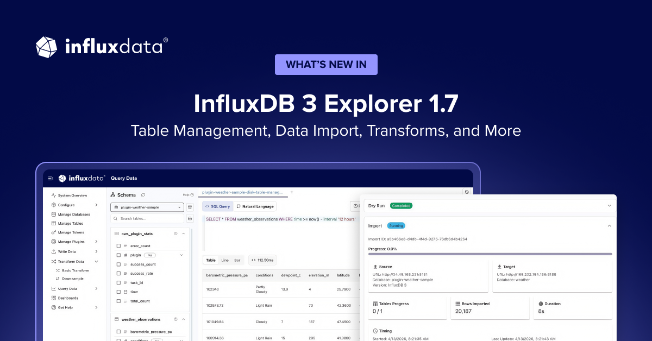Open the plugin-weather-sample database dropdown
Image resolution: width=652 pixels, height=341 pixels.
point(147,207)
